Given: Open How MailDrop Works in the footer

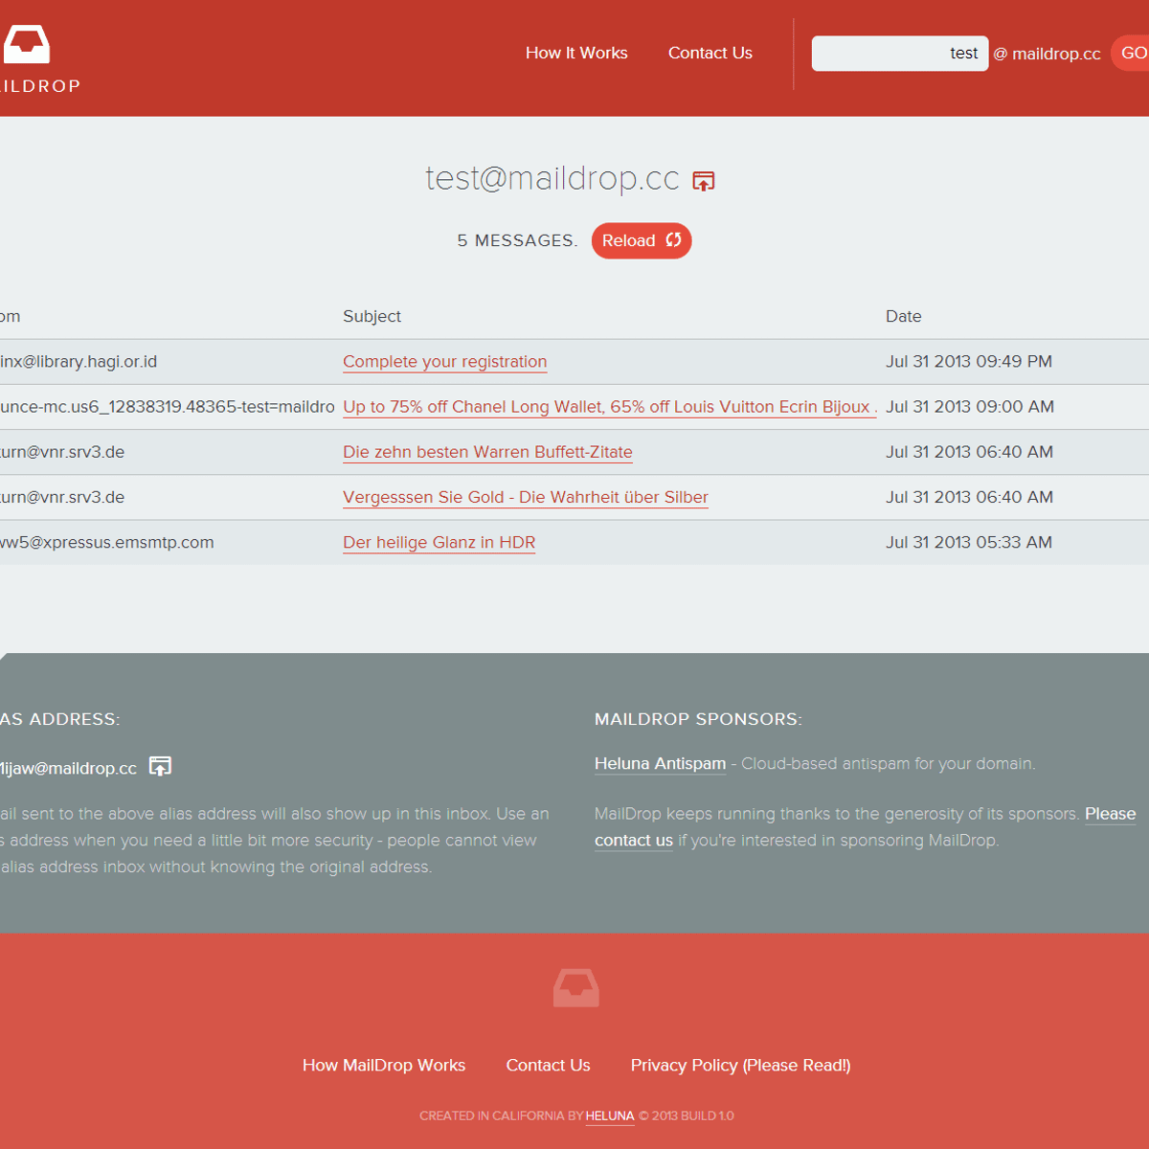Looking at the screenshot, I should click(x=384, y=1065).
